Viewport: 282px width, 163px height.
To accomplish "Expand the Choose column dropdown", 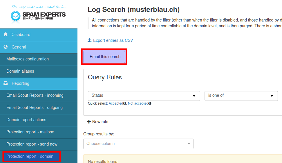I will click(x=138, y=144).
